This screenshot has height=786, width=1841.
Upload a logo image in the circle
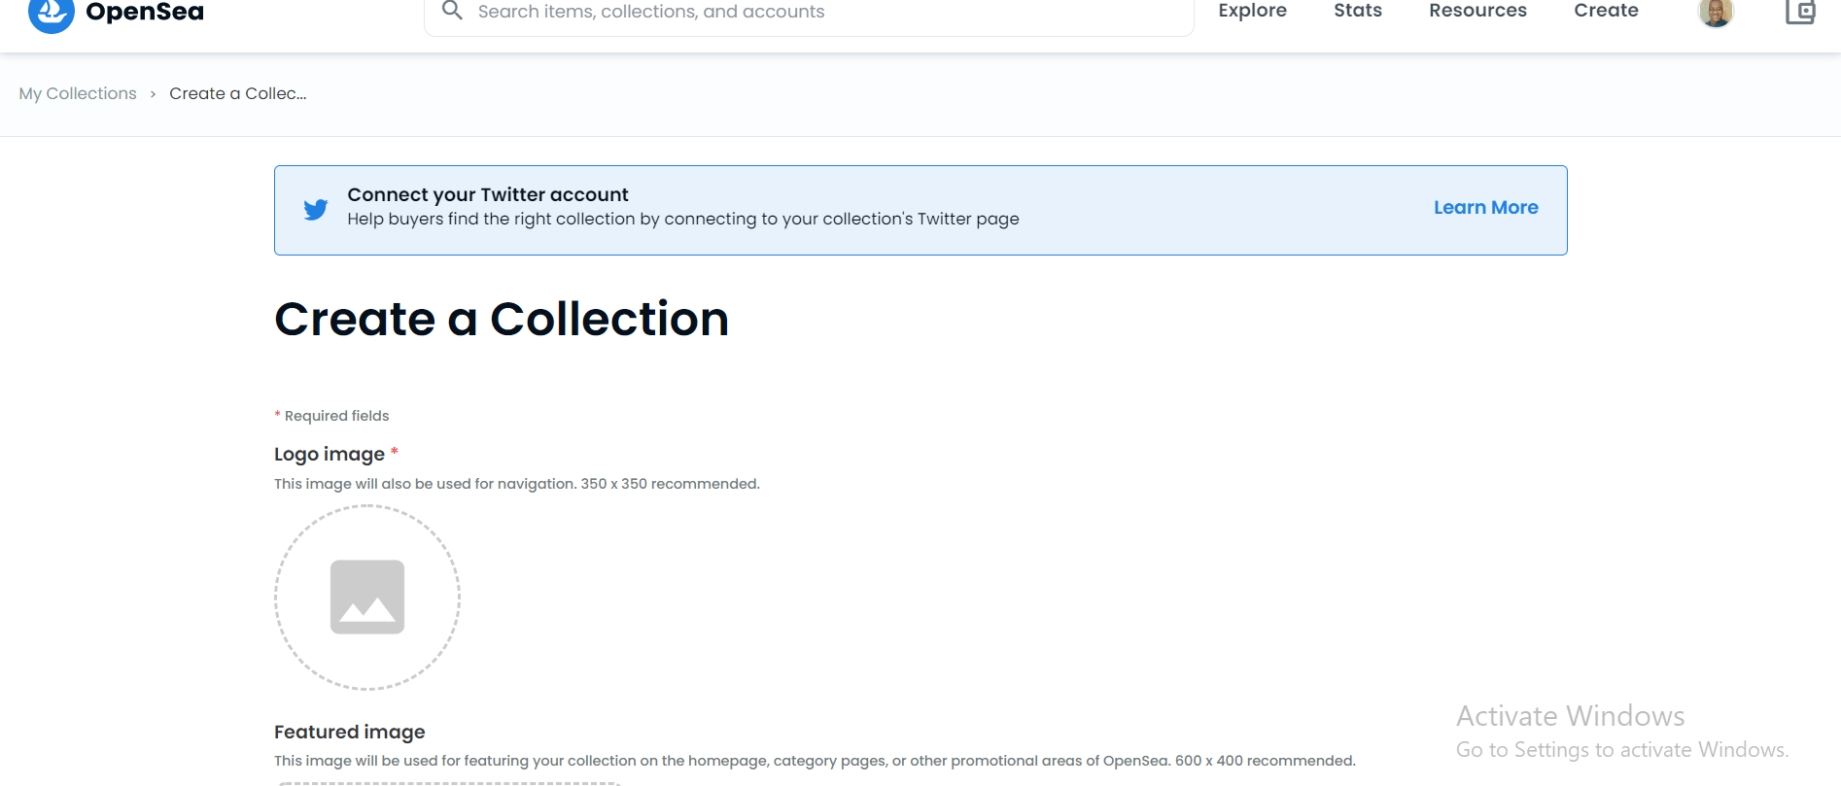pyautogui.click(x=367, y=598)
